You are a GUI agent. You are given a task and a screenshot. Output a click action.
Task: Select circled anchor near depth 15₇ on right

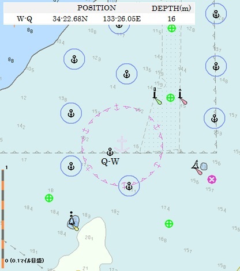[x=215, y=118]
